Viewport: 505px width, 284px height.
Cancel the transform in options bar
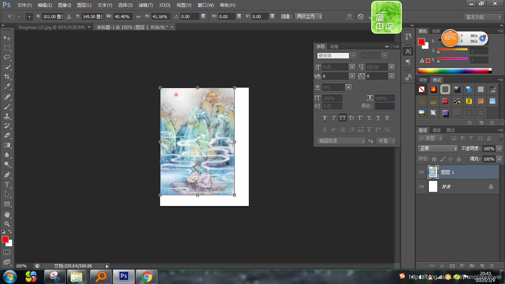[x=360, y=17]
